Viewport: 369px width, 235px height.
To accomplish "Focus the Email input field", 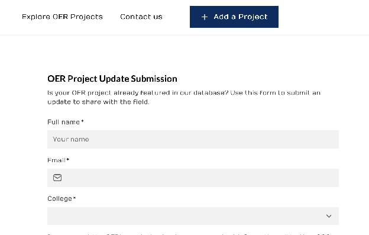I will 193,178.
